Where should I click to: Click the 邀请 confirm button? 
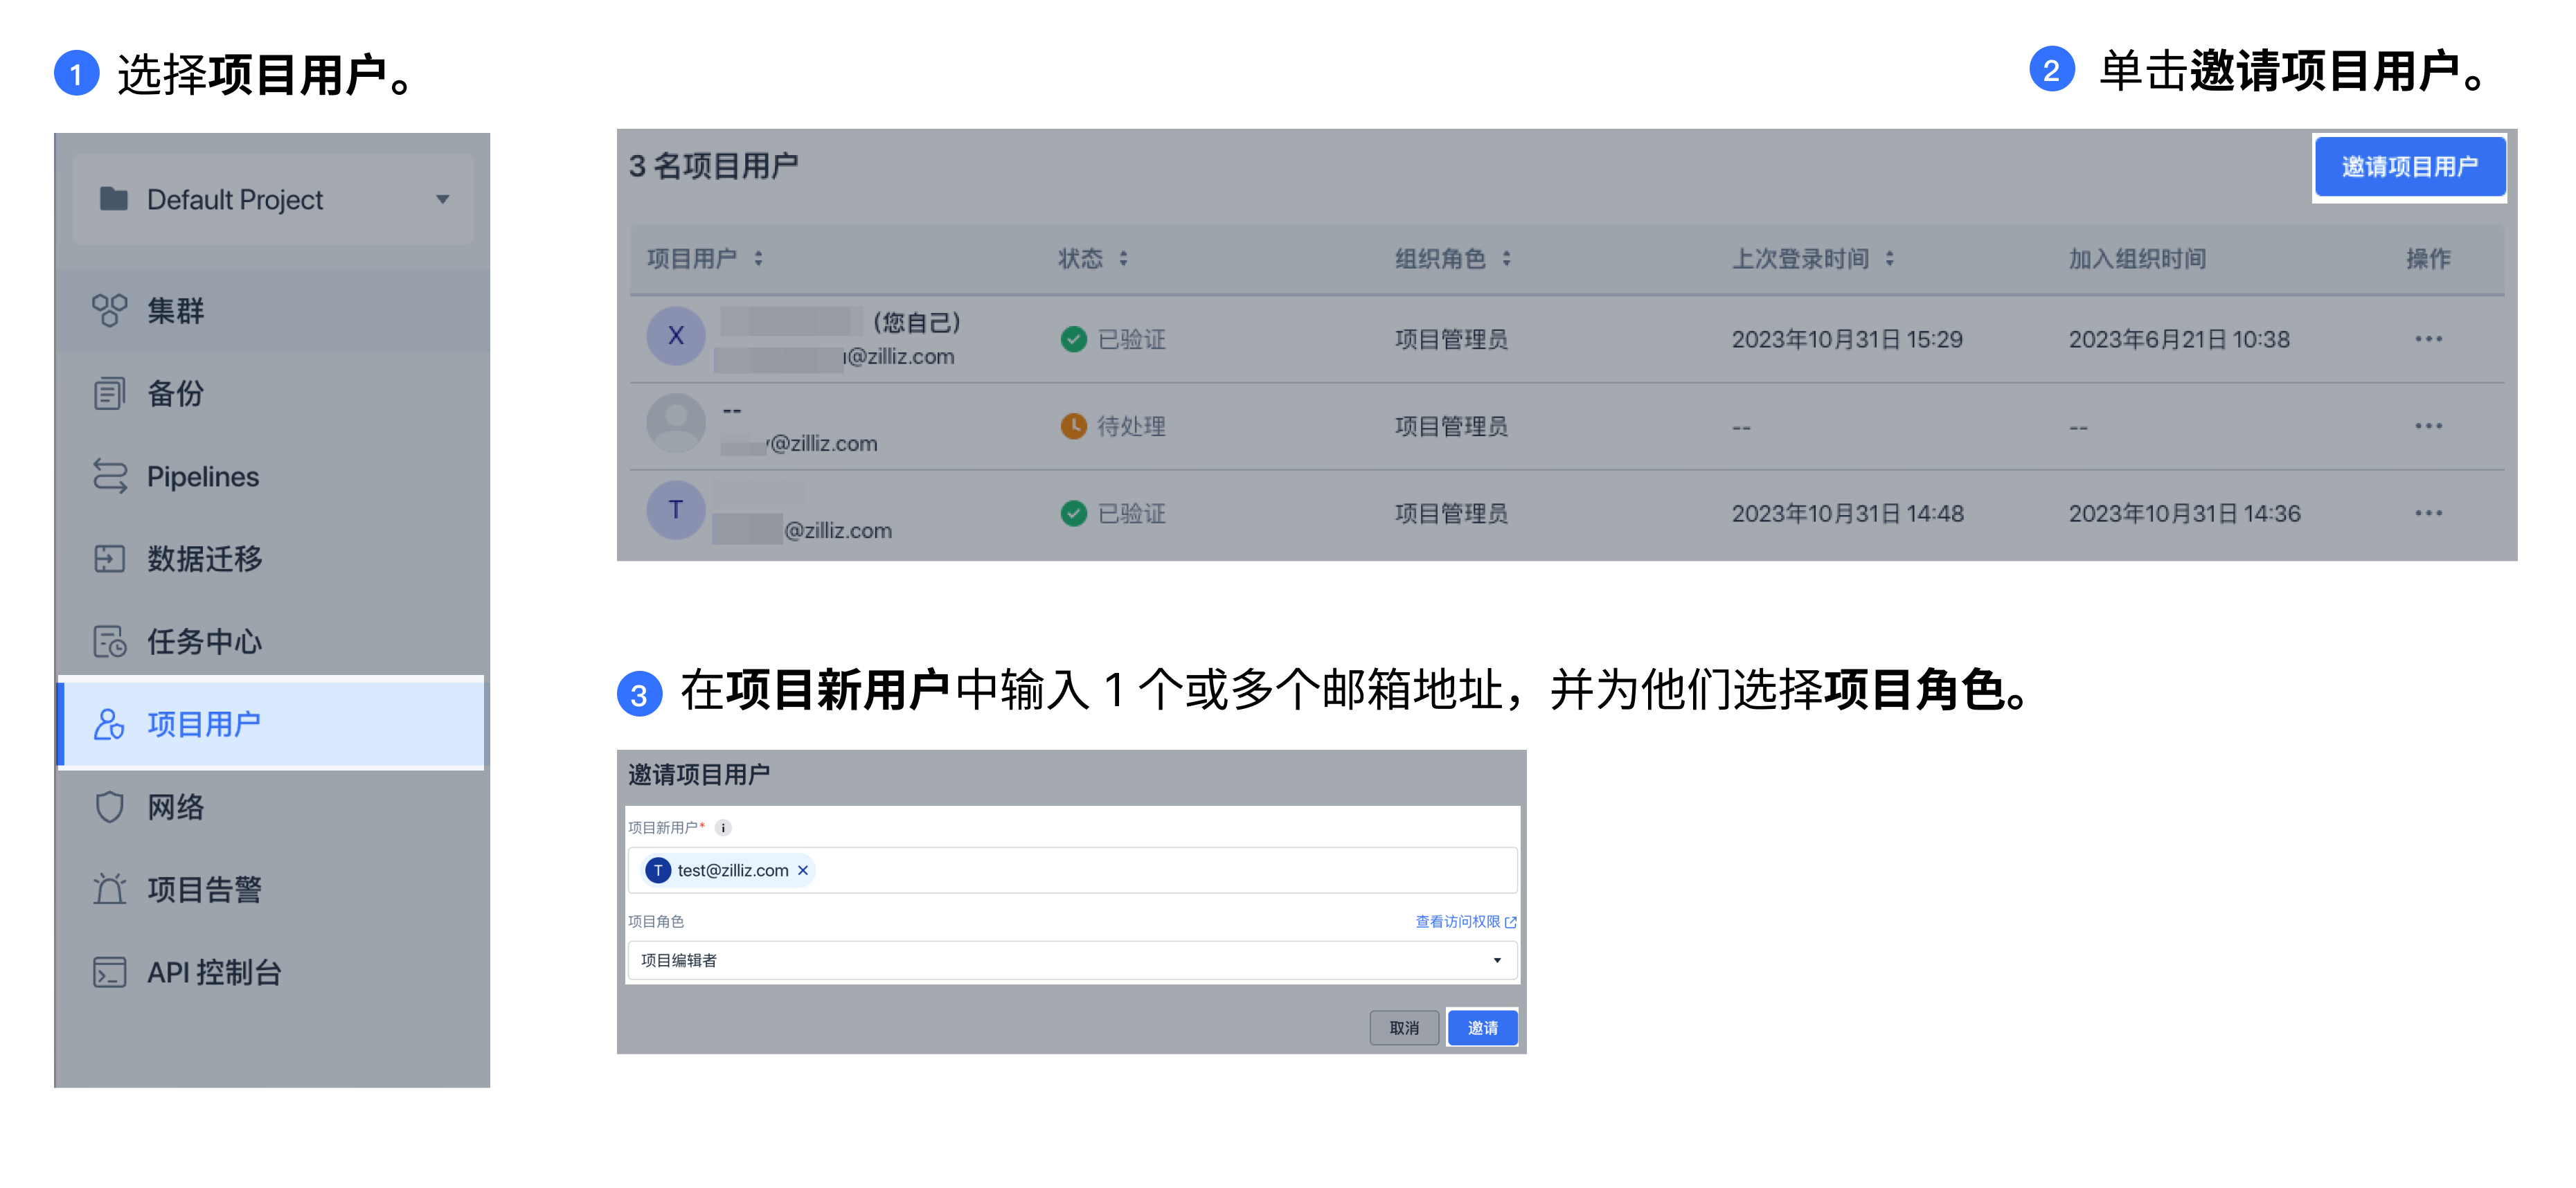pos(1482,1028)
